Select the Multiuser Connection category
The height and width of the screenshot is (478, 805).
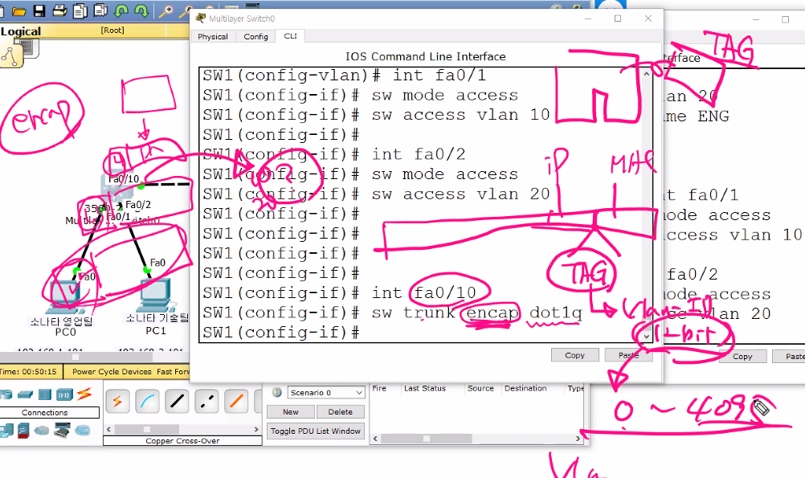pyautogui.click(x=82, y=431)
